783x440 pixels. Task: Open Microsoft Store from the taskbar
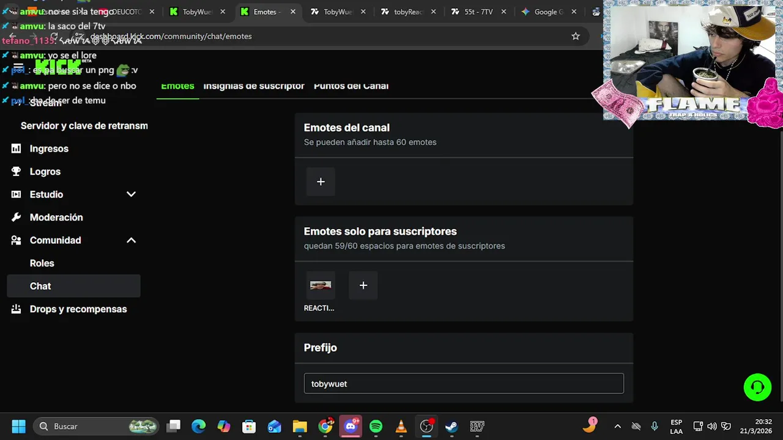click(x=249, y=426)
